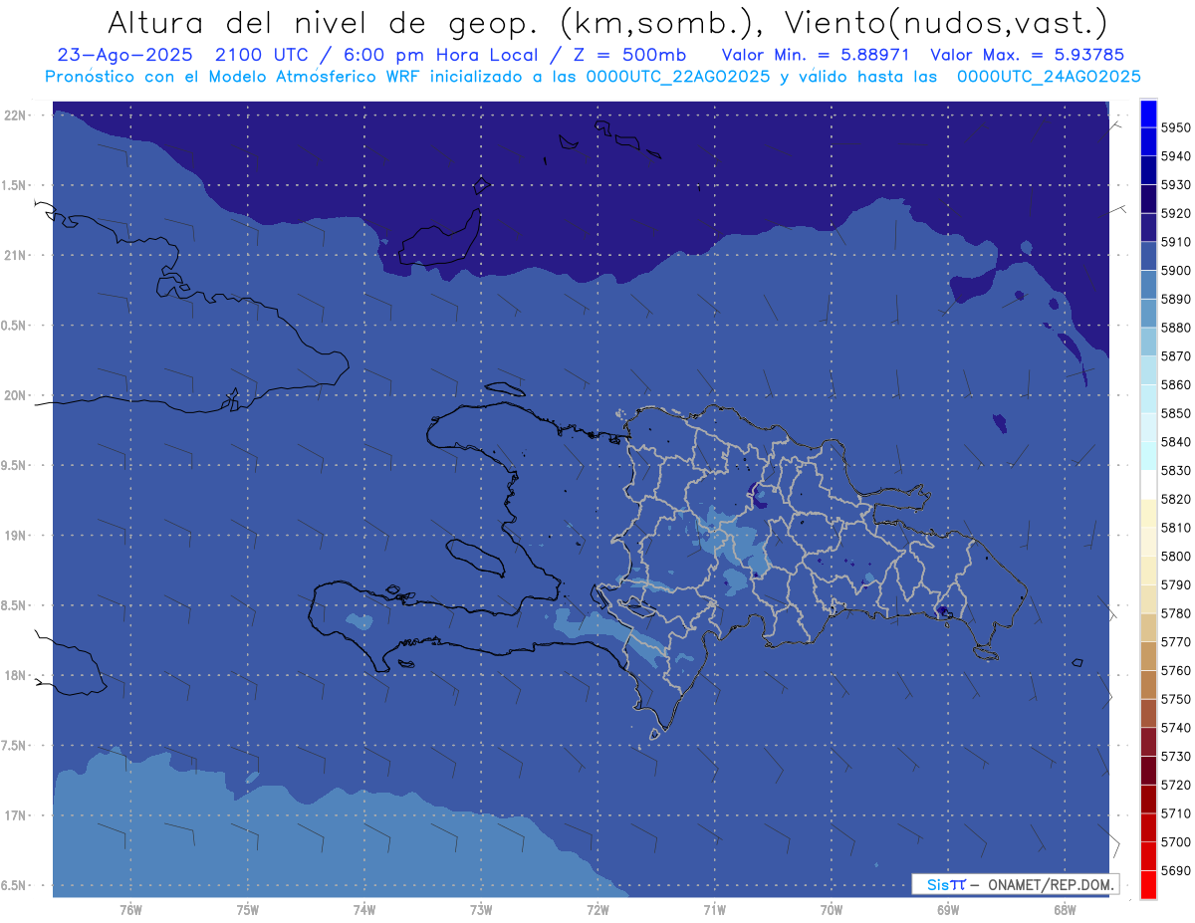Click the '70W' longitude axis label
Viewport: 1195px width, 923px height.
832,910
